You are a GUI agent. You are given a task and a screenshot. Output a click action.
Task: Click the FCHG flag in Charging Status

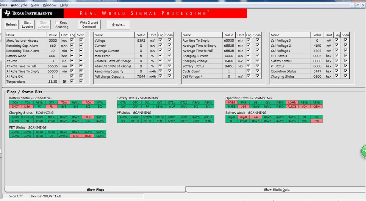point(88,117)
